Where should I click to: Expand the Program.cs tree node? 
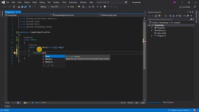tap(152, 36)
